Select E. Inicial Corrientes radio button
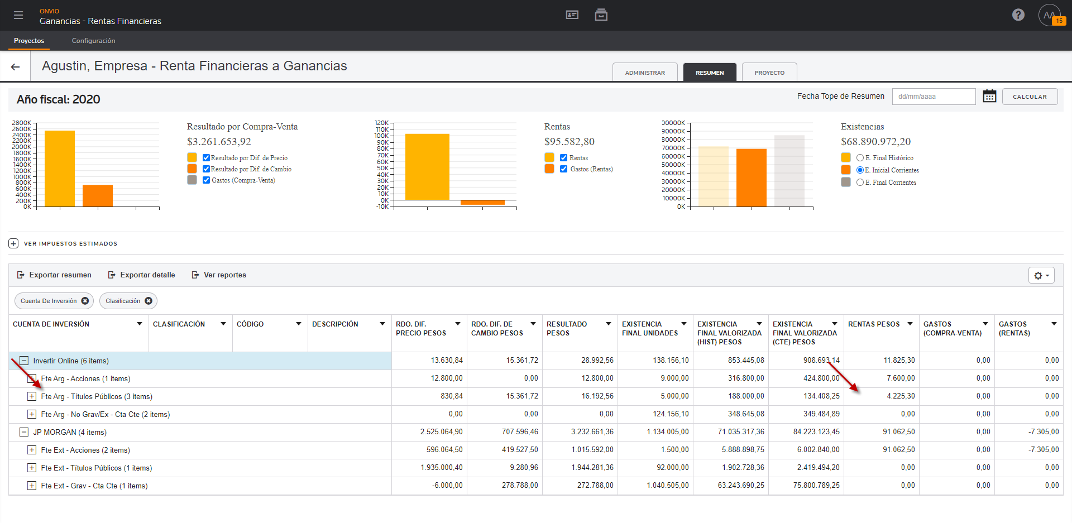 tap(860, 170)
